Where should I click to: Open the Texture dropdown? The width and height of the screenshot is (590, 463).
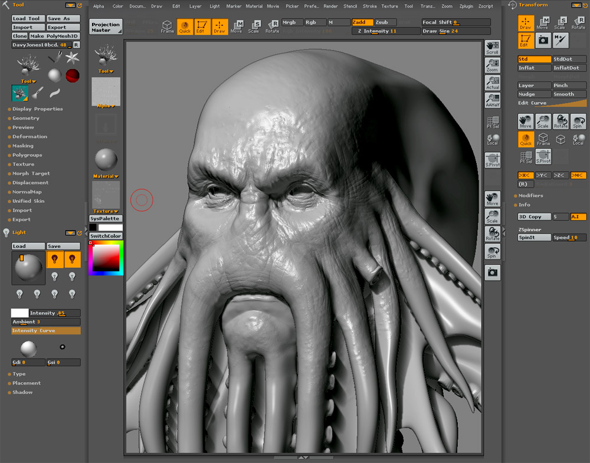pyautogui.click(x=106, y=211)
